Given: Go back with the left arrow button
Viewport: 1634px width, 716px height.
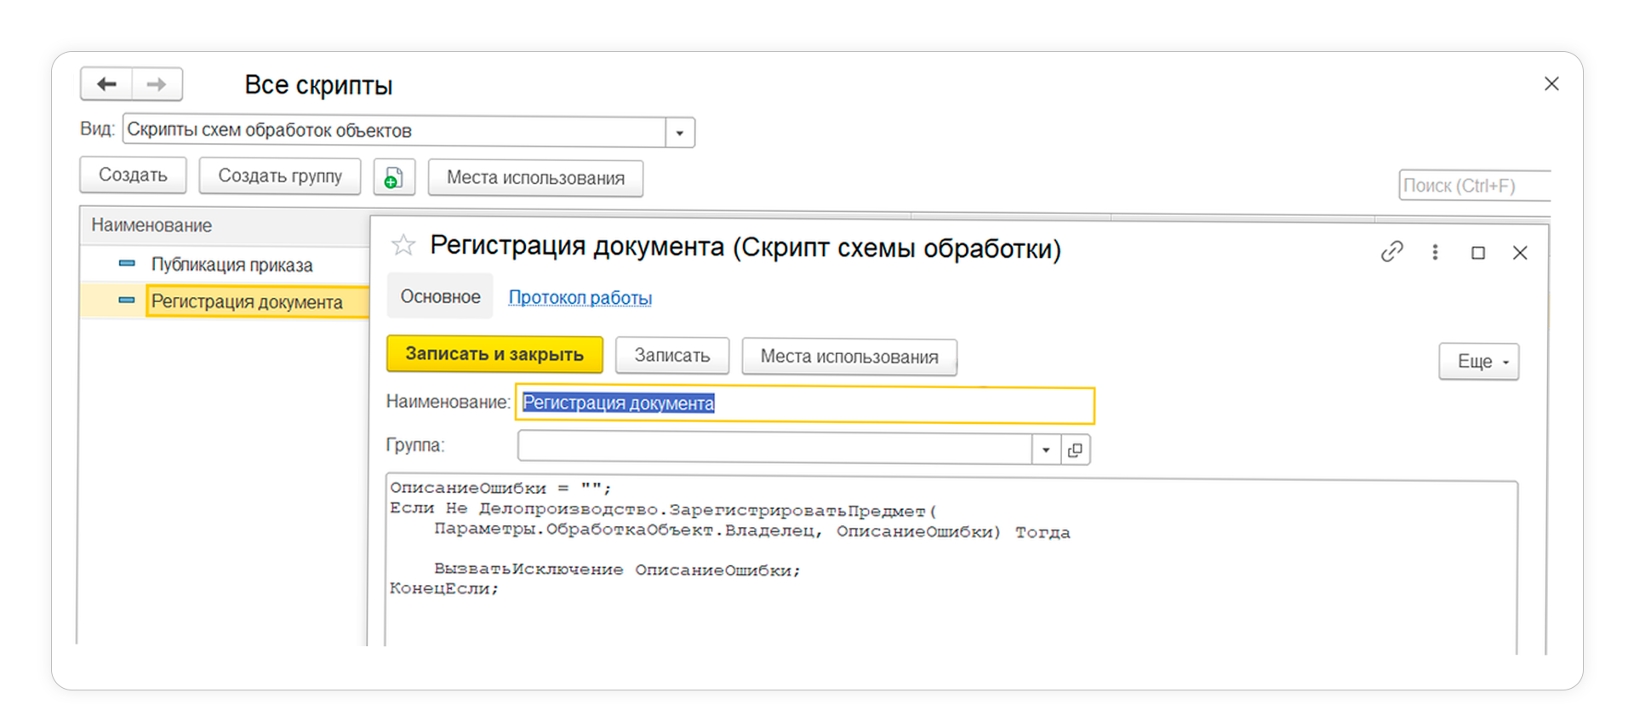Looking at the screenshot, I should coord(106,84).
